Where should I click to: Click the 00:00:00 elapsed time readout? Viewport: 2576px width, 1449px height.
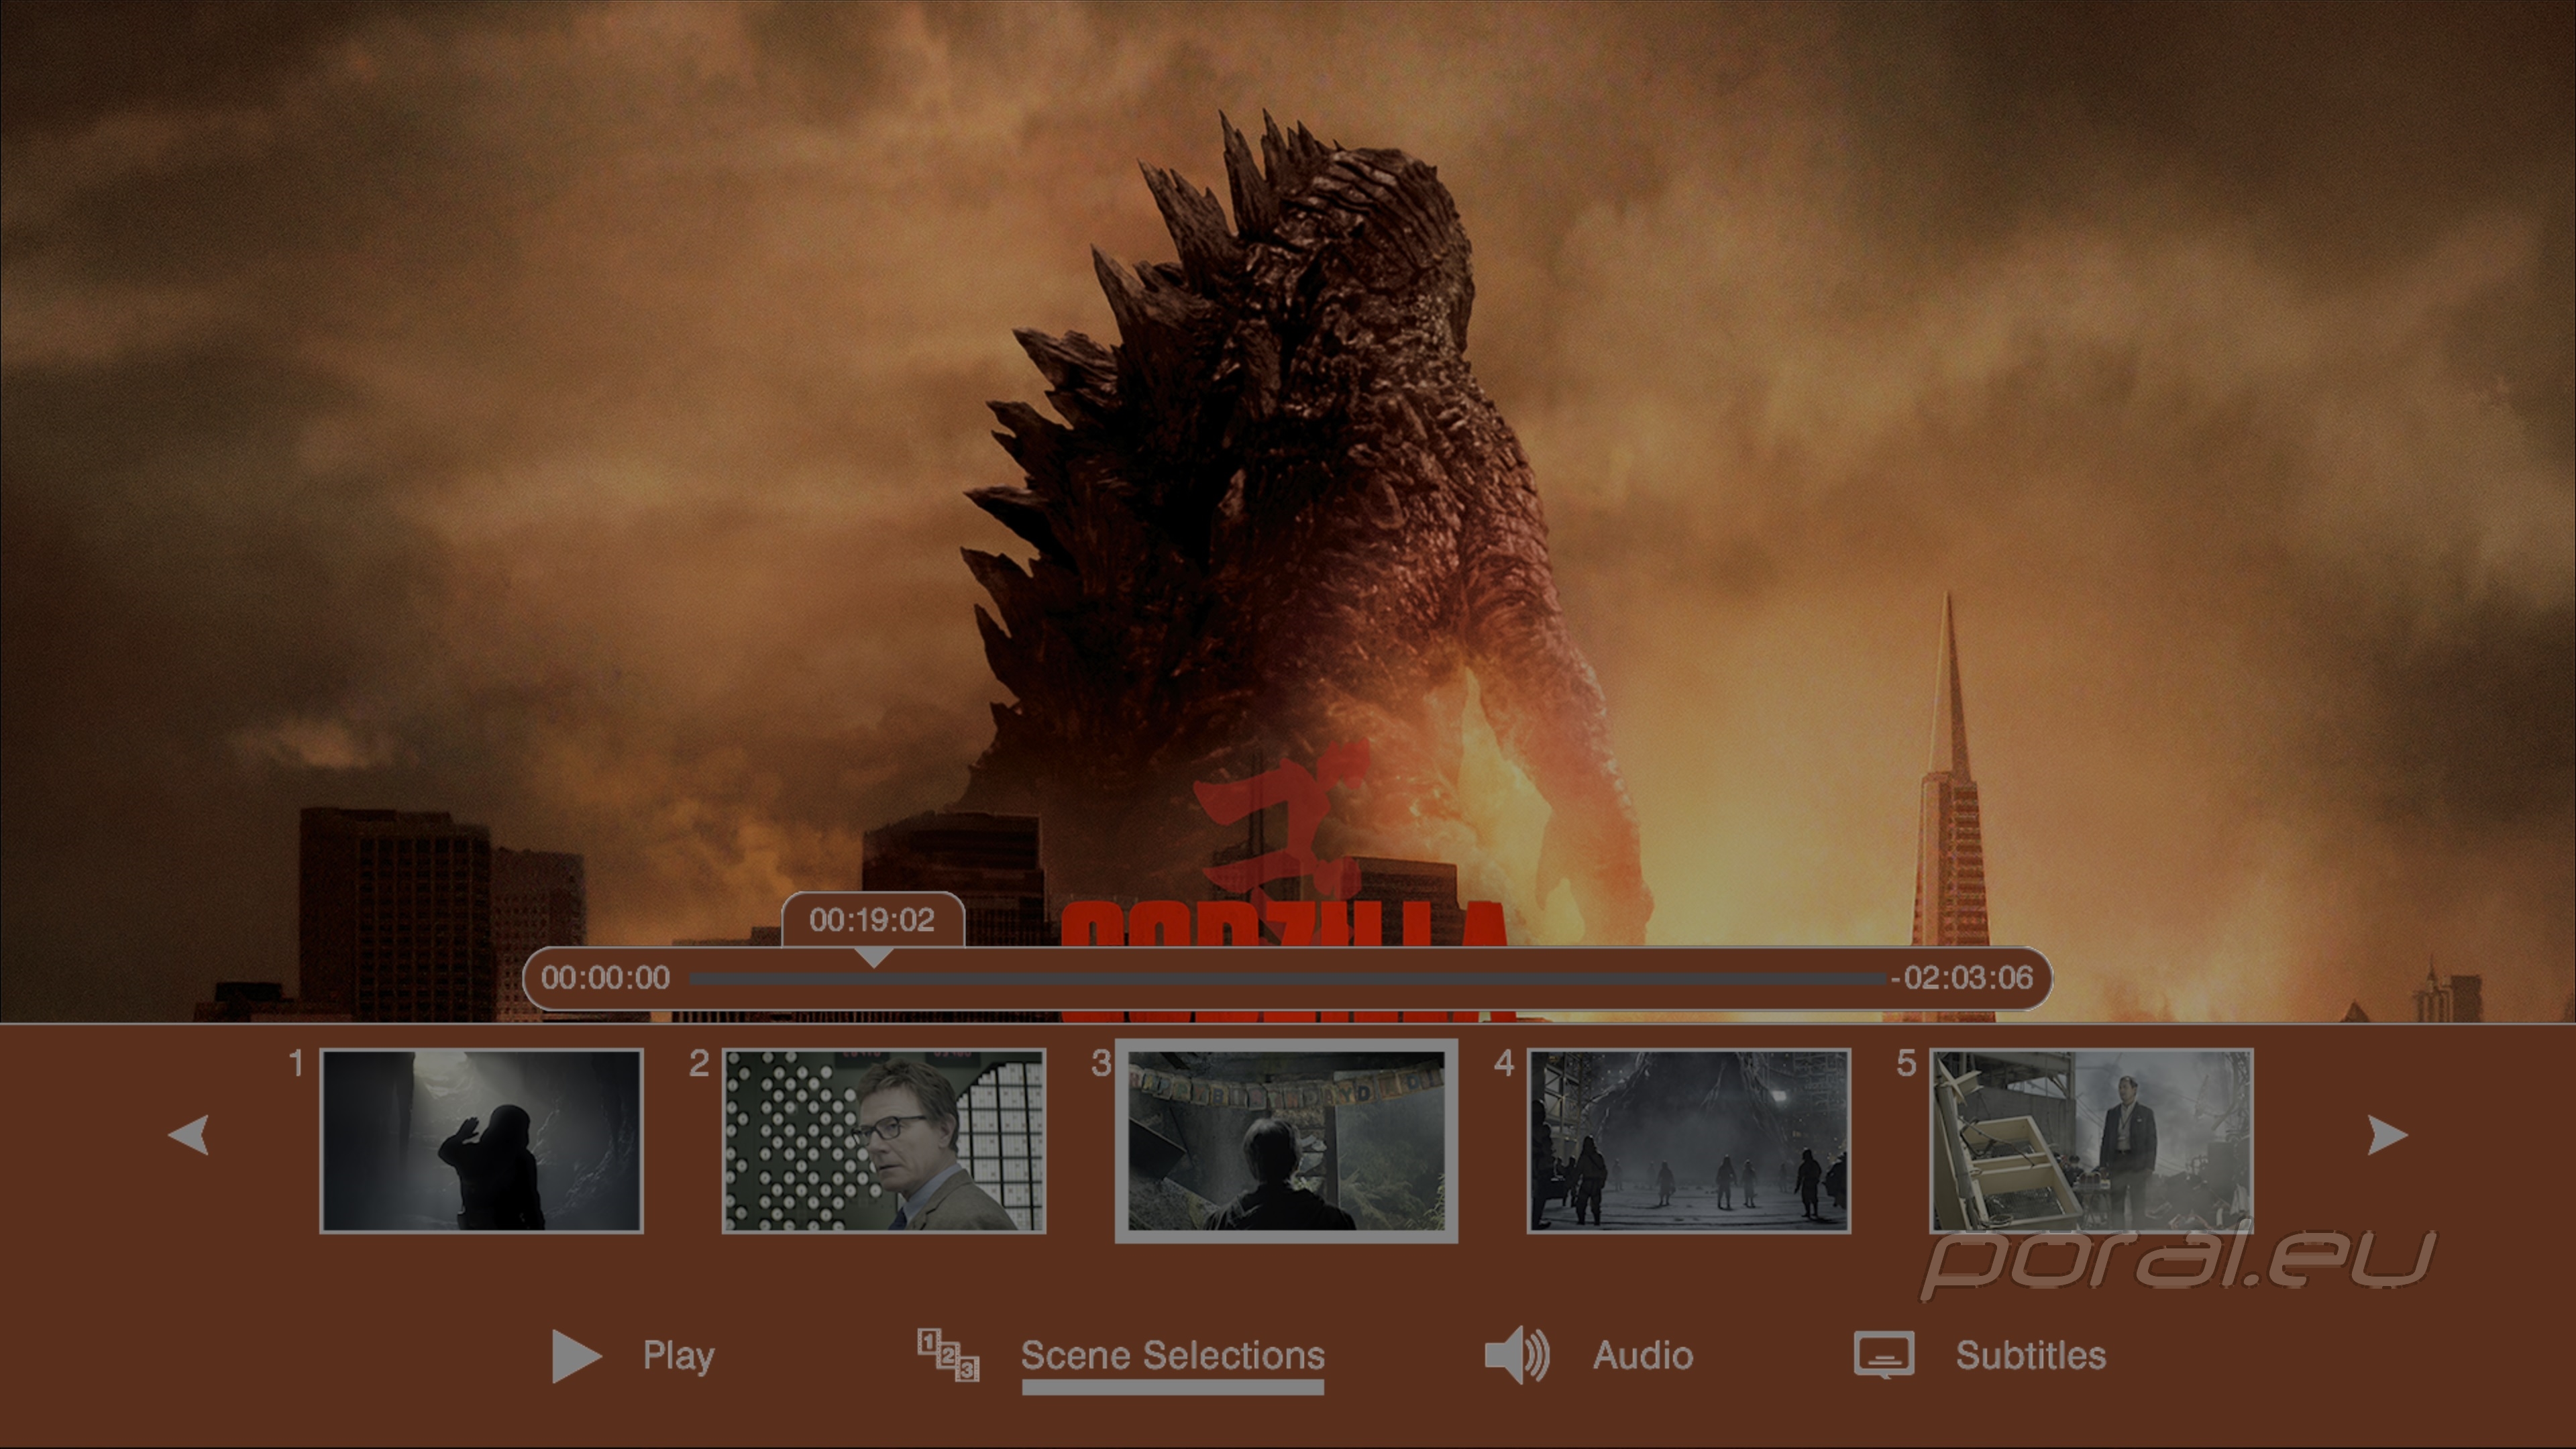(605, 978)
